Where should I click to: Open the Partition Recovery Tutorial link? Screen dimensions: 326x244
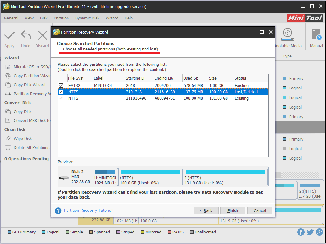88,210
